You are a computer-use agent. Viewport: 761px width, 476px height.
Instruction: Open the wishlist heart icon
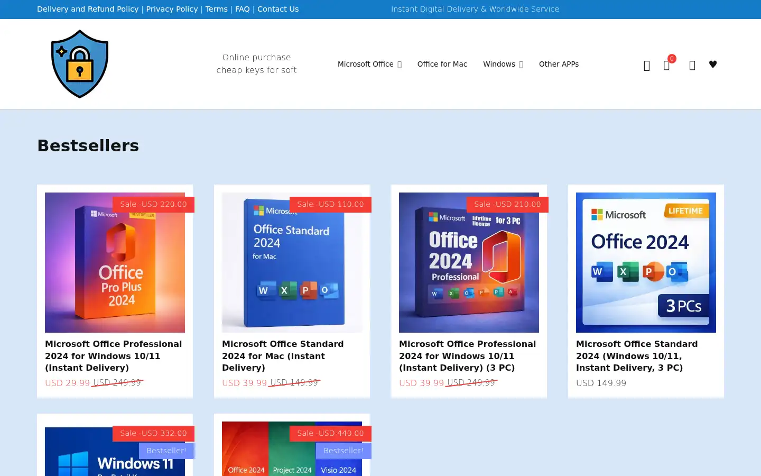tap(713, 65)
